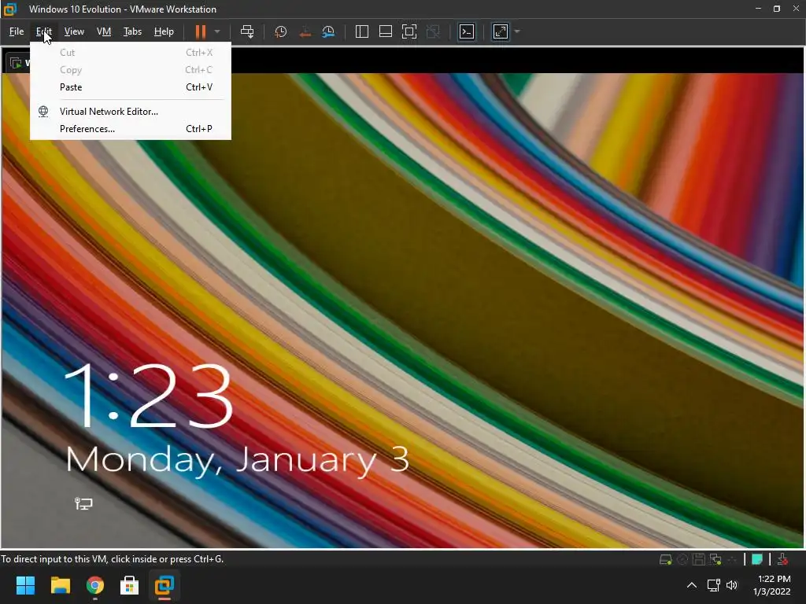Open the Windows Start menu

25,585
